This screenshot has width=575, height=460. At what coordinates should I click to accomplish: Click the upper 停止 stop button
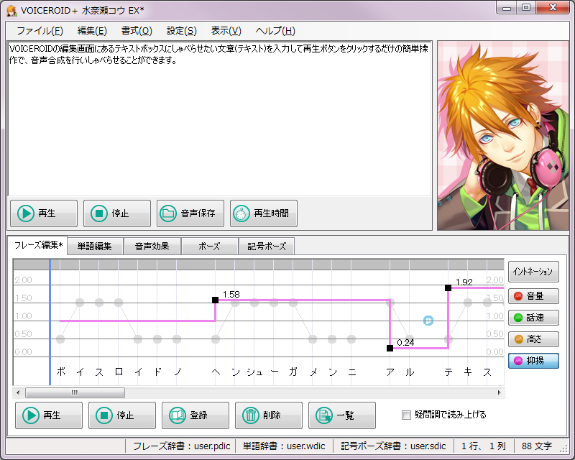pos(117,213)
